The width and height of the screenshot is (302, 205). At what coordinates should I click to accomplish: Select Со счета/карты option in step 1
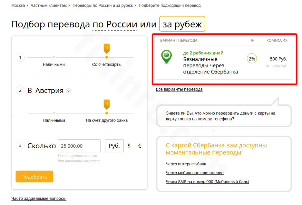click(107, 64)
